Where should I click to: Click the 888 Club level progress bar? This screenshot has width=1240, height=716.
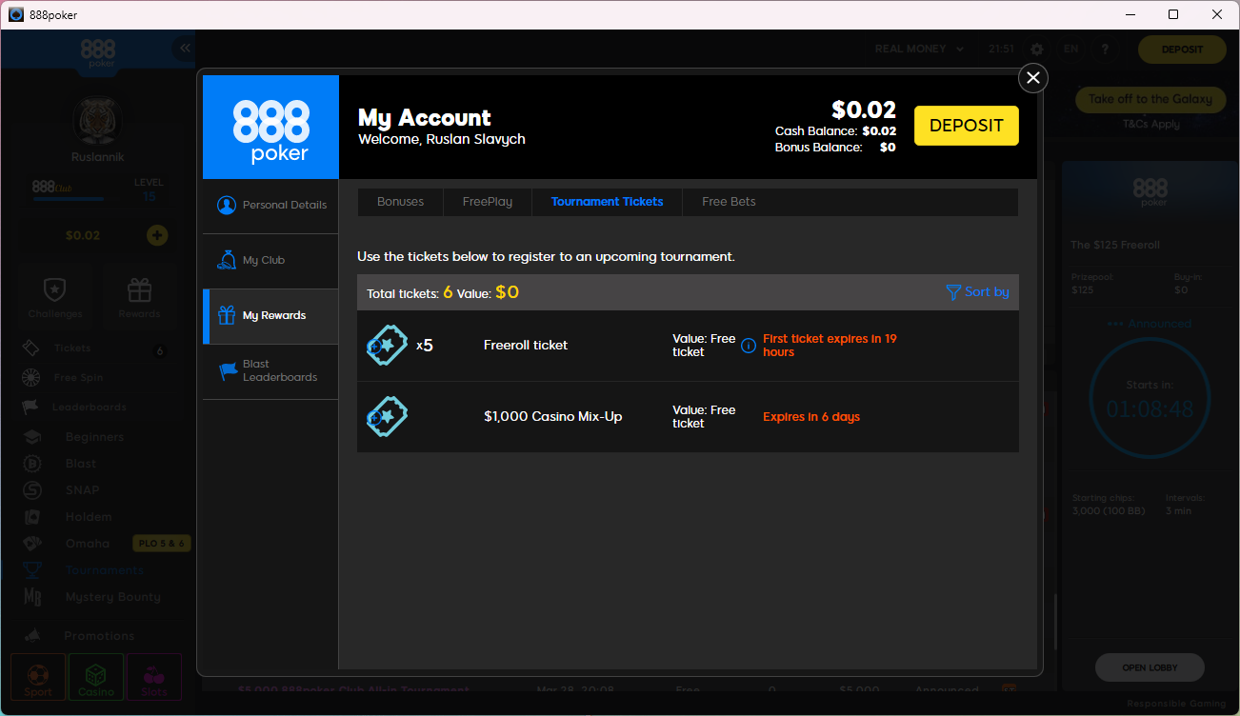pos(68,199)
